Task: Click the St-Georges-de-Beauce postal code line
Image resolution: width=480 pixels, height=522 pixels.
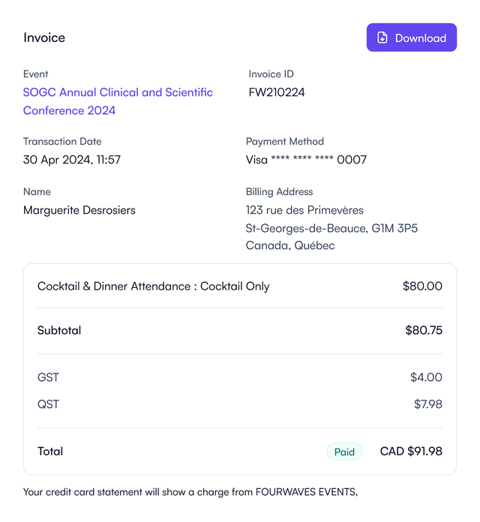Action: pos(331,228)
